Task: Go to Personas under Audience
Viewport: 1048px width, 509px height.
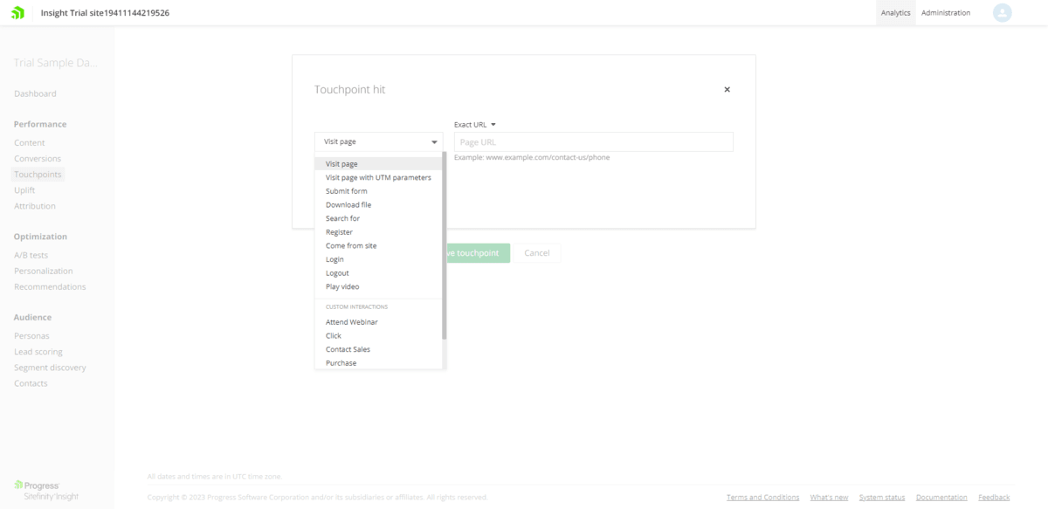Action: (x=31, y=335)
